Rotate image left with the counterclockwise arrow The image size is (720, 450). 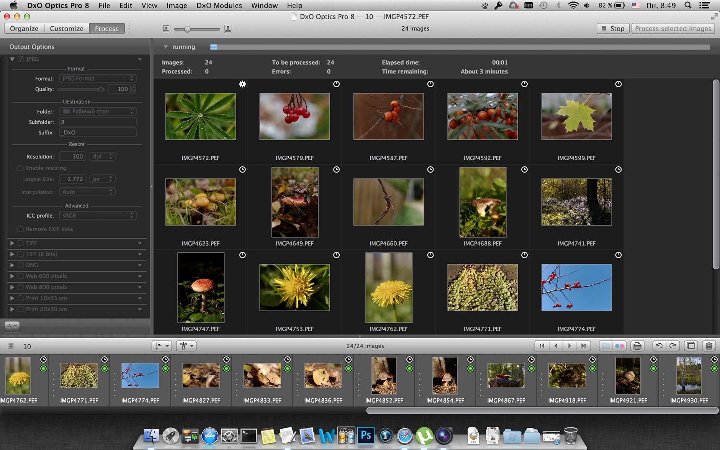click(x=659, y=346)
